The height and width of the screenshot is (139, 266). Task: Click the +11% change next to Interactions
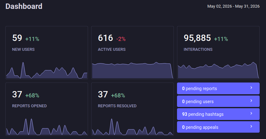click(x=221, y=39)
